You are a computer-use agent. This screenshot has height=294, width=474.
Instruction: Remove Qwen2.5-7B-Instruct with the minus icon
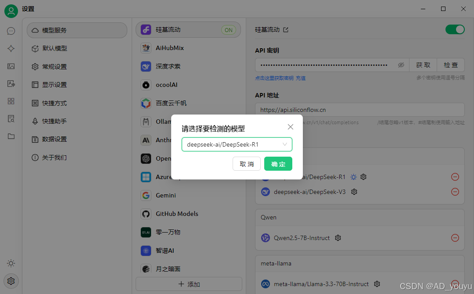pos(455,238)
